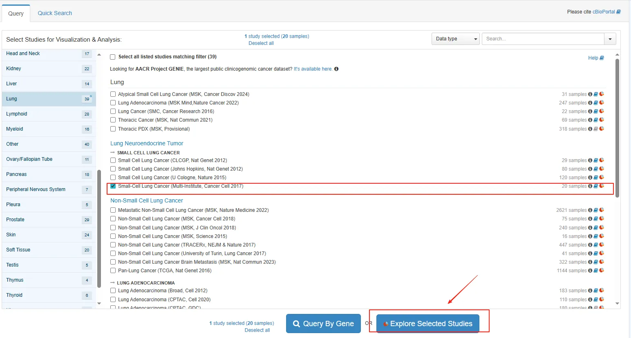Collapse the Small Cell Lung Cancer group
Screen dimensions: 631x338
coord(112,153)
